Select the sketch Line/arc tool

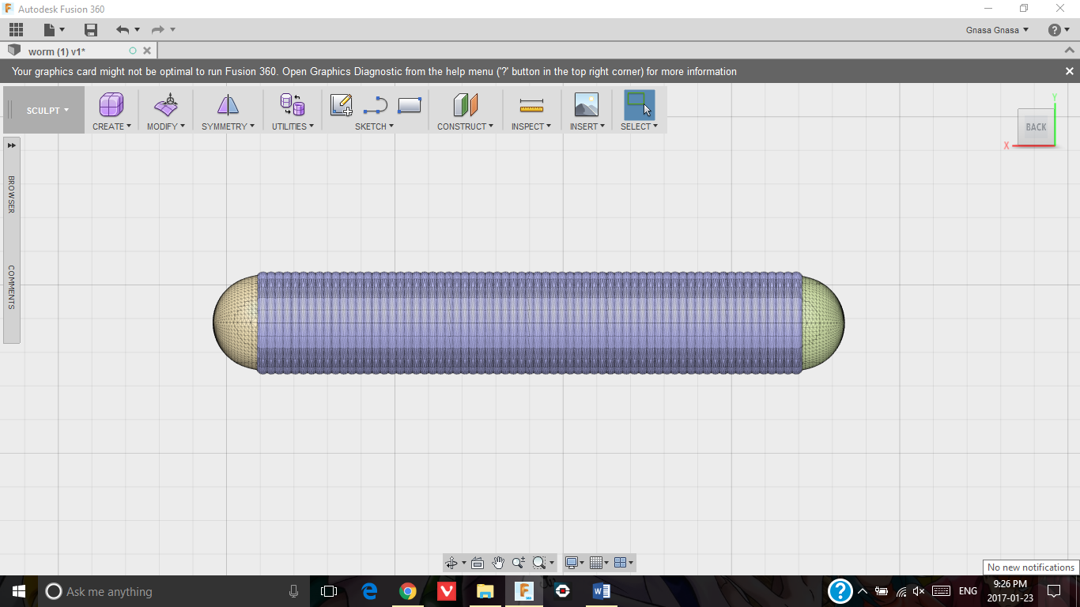[x=376, y=105]
